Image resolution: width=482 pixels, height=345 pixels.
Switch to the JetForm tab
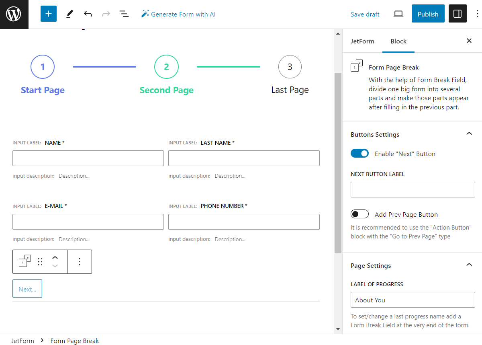[363, 41]
